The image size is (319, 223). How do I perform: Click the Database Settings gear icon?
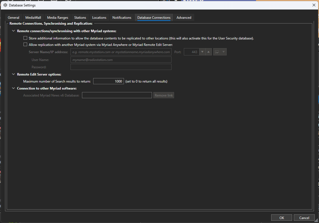coord(5,5)
